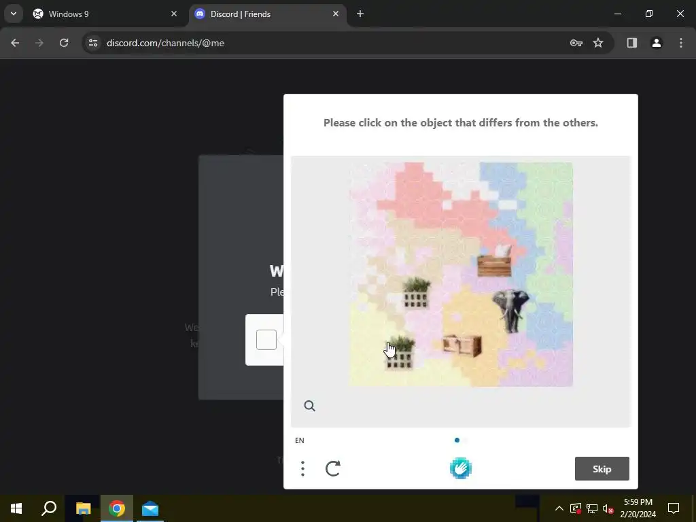Viewport: 696px width, 522px height.
Task: Open the Chrome profile menu
Action: point(656,43)
